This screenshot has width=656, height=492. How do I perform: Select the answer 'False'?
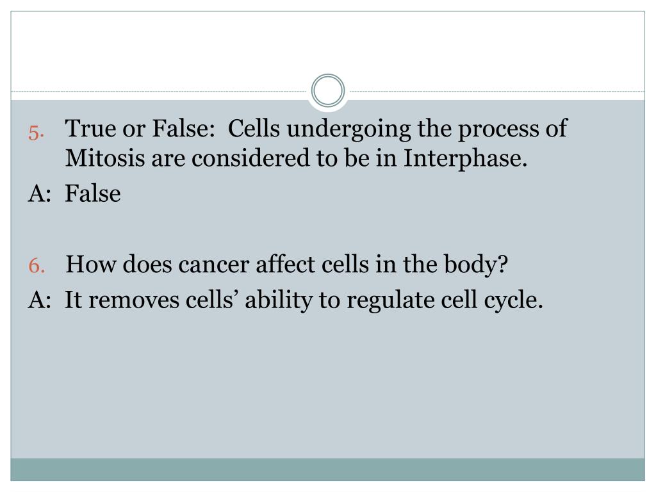pos(92,193)
